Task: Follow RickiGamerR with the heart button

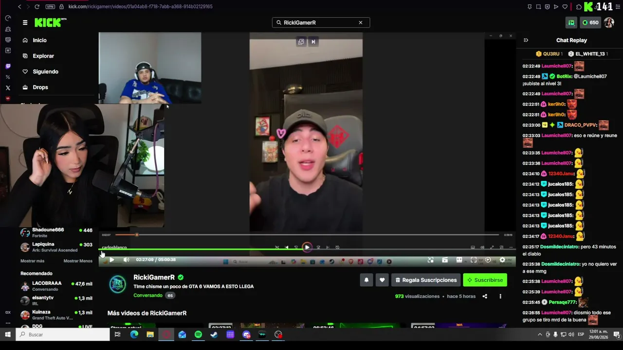Action: point(382,280)
